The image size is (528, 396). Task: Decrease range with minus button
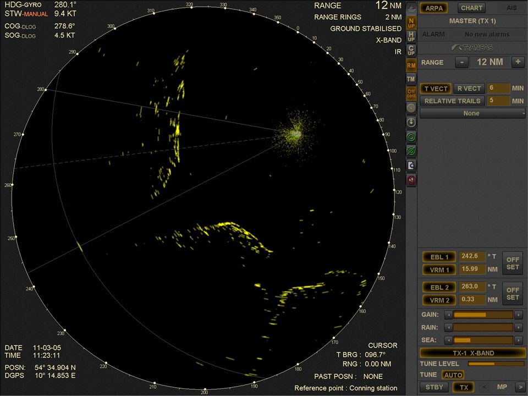(461, 62)
